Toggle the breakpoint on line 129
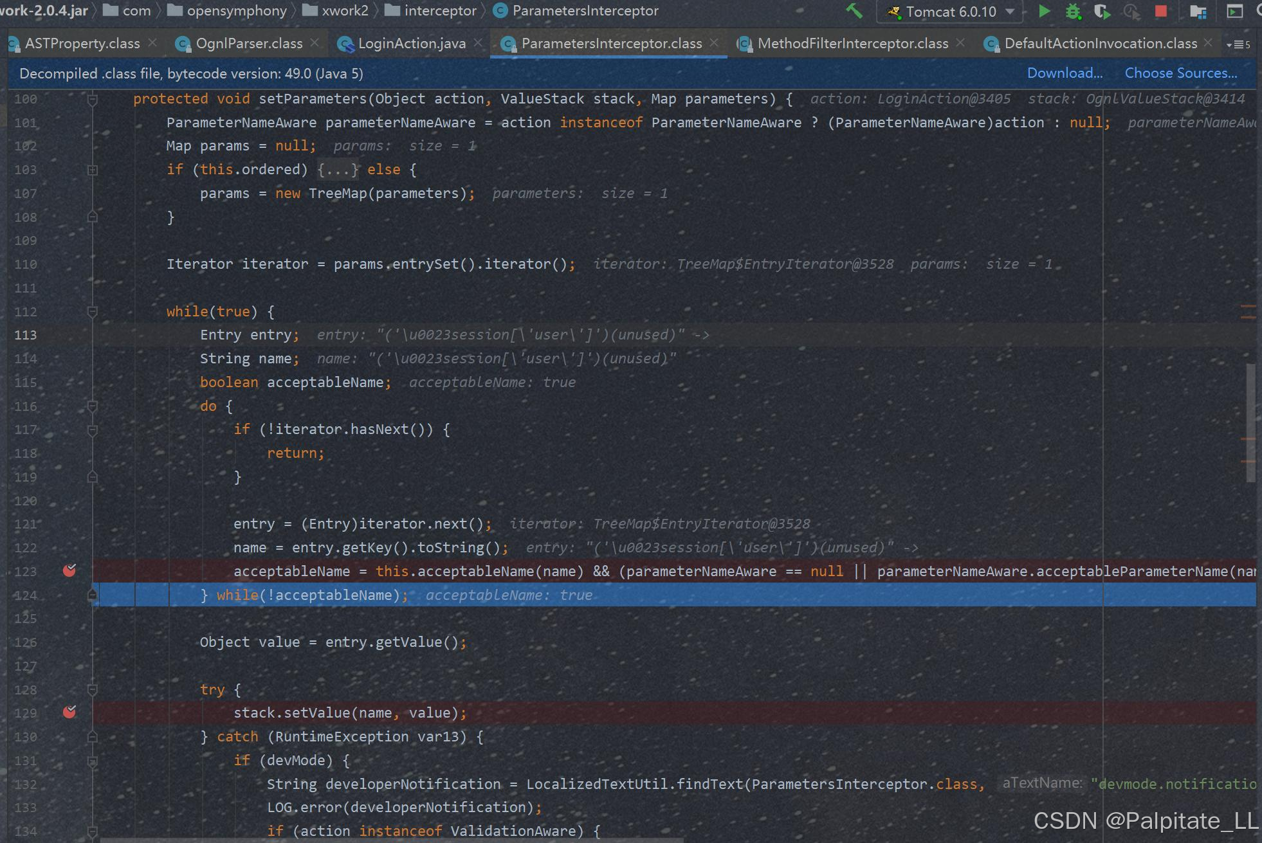The image size is (1262, 843). 69,712
